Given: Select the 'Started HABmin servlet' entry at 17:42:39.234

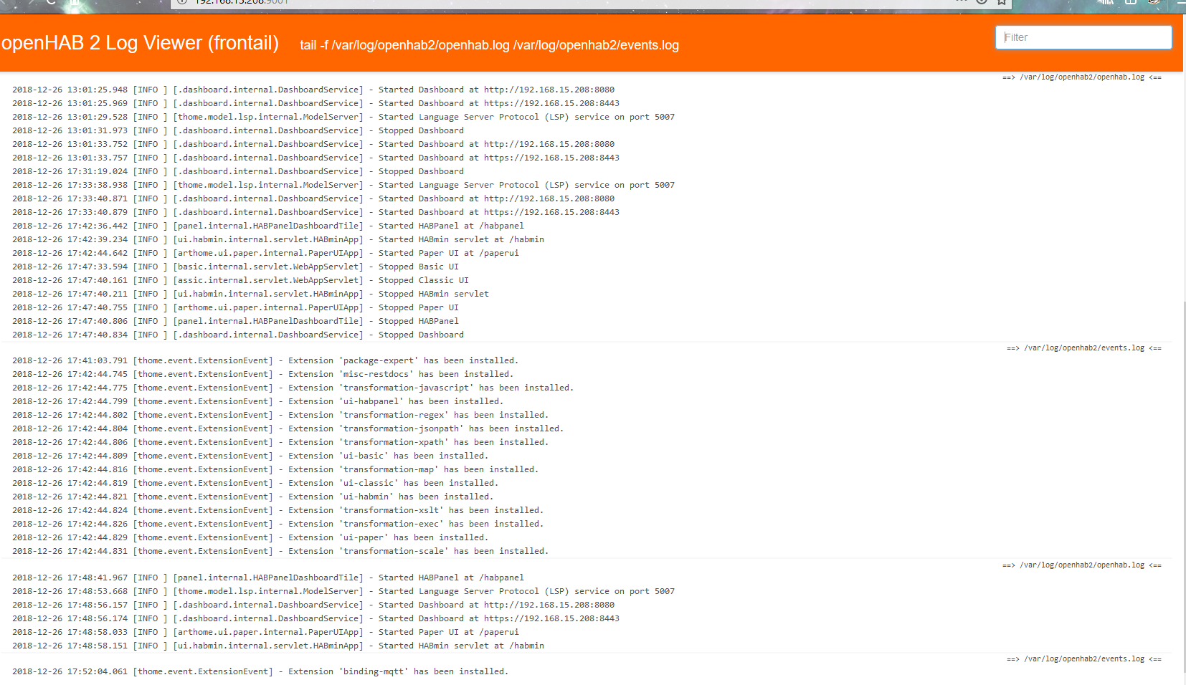Looking at the screenshot, I should (278, 239).
